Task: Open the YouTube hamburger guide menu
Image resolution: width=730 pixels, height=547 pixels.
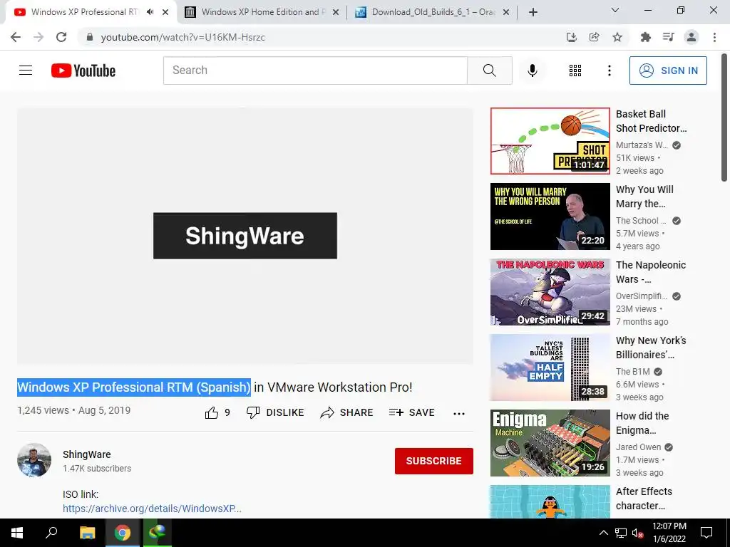Action: tap(26, 71)
